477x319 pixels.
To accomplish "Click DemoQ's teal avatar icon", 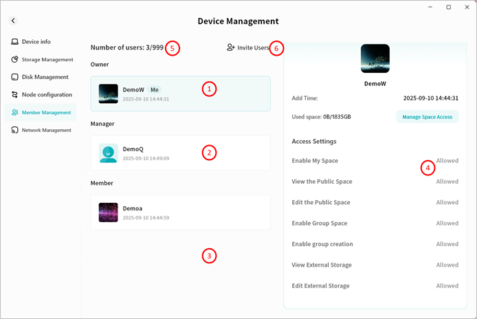I will 109,153.
